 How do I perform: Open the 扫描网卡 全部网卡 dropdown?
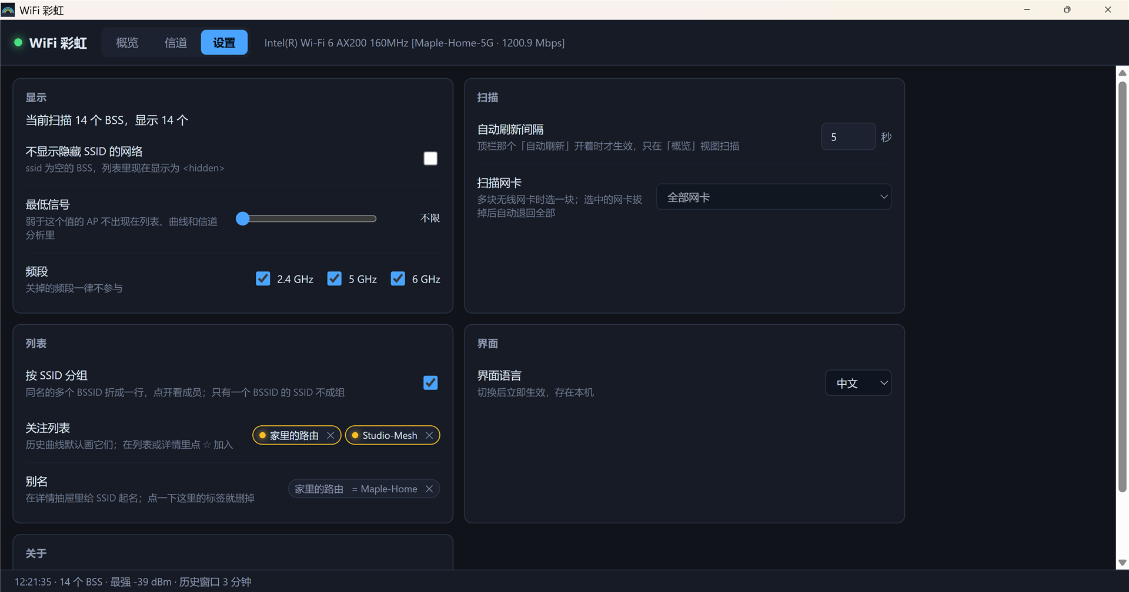[x=774, y=197]
